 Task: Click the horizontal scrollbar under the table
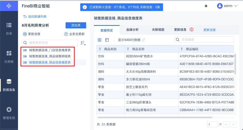point(154,117)
